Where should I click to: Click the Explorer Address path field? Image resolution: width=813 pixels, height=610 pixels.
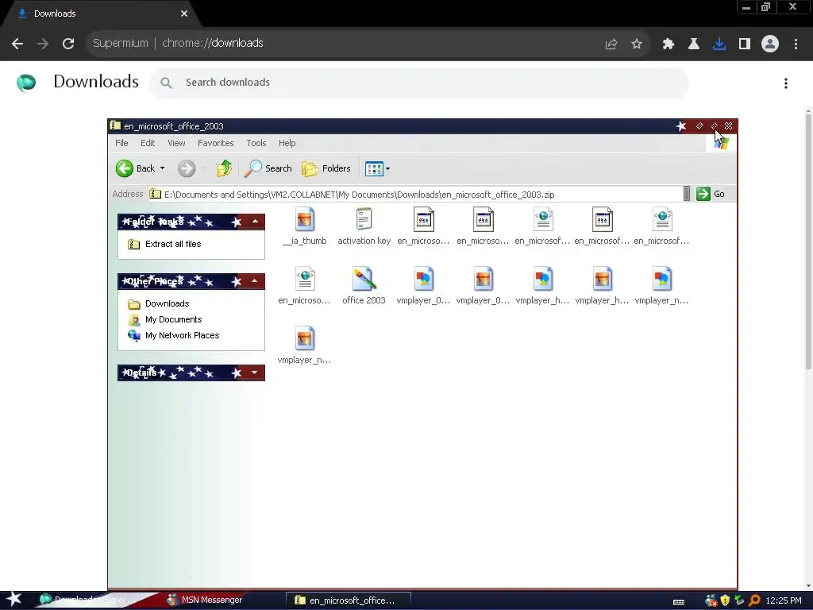pos(415,195)
